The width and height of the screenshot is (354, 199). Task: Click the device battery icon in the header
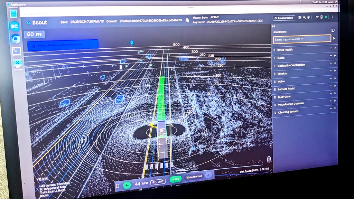tap(322, 17)
